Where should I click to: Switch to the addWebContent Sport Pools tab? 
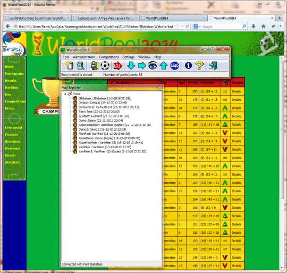(37, 18)
